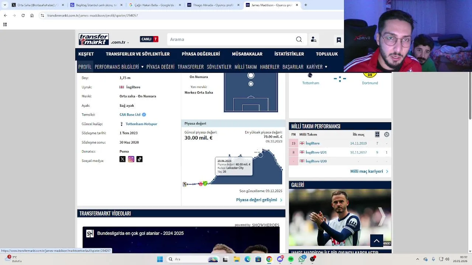Open Discord from the taskbar
This screenshot has height=265, width=472.
click(280, 259)
